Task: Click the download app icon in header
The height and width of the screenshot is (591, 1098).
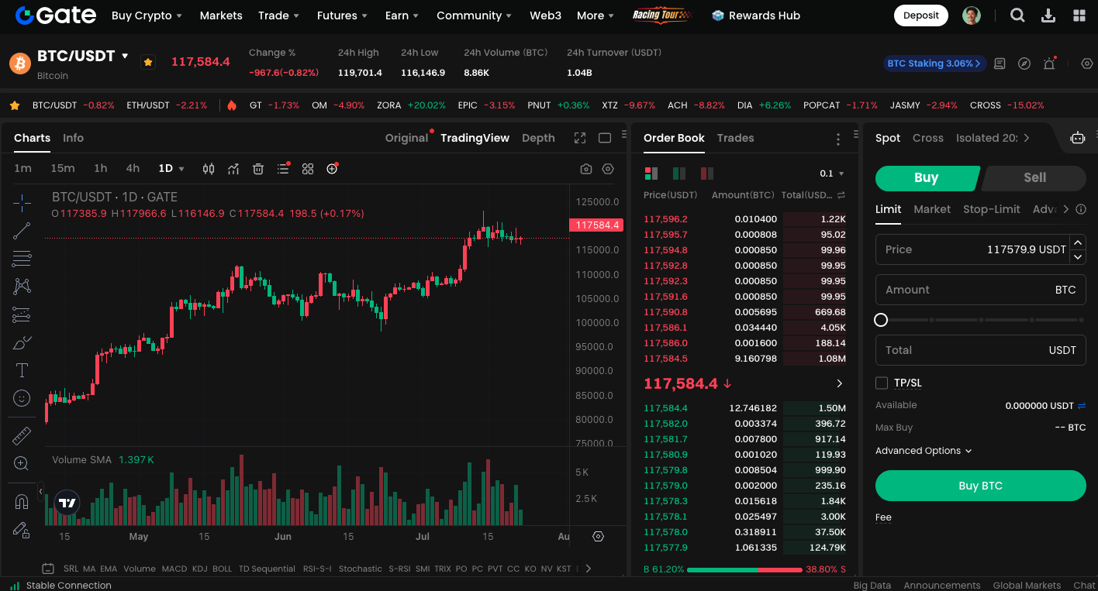Action: click(x=1048, y=15)
